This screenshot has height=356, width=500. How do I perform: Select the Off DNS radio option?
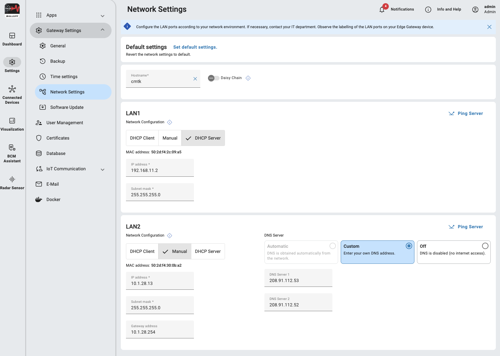[x=485, y=246]
